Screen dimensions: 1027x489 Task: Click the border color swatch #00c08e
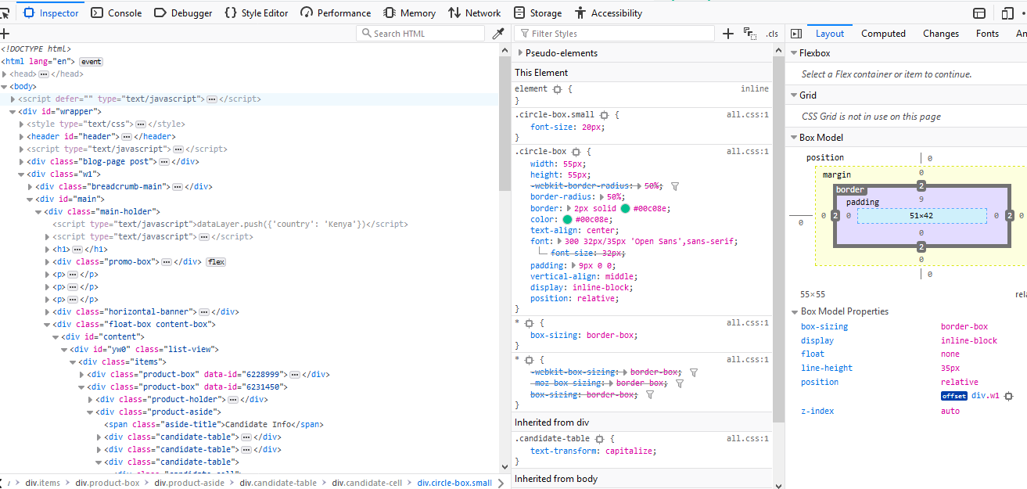click(626, 209)
